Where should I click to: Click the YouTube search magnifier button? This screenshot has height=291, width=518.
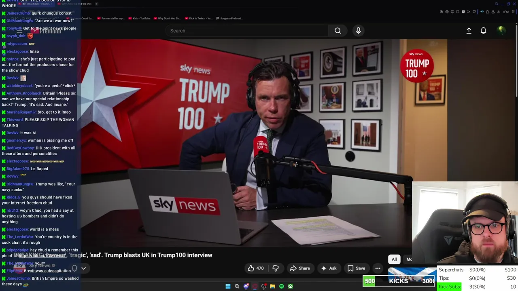338,31
